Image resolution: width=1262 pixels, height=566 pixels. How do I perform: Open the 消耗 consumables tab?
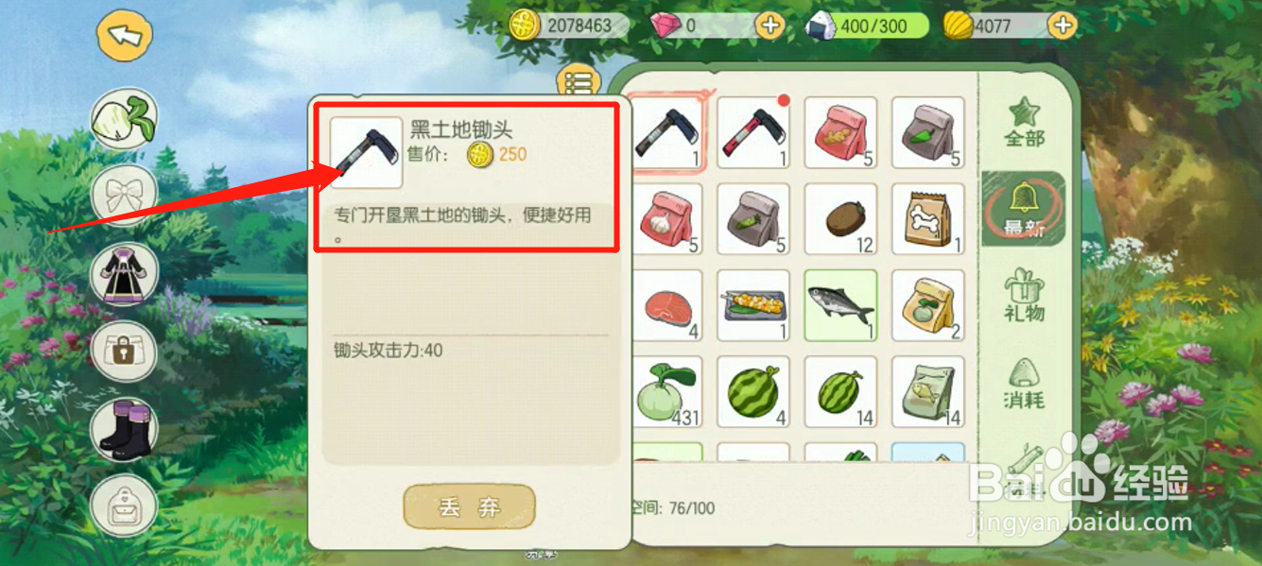pyautogui.click(x=1024, y=383)
